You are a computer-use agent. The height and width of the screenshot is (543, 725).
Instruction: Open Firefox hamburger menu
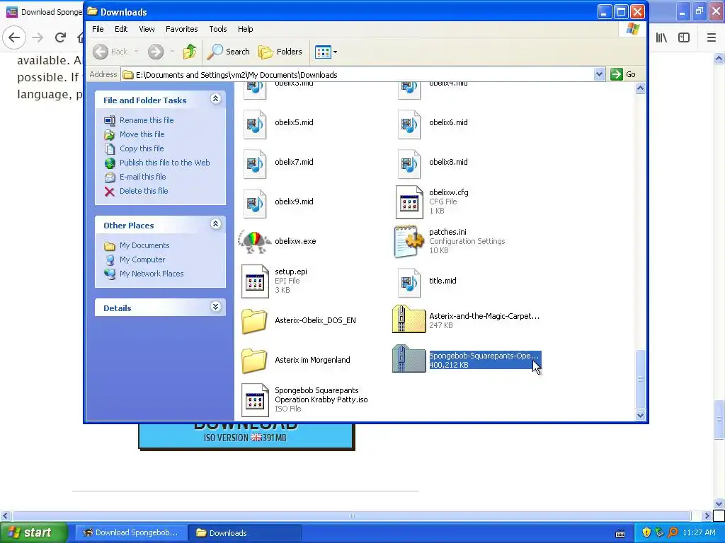pyautogui.click(x=711, y=37)
